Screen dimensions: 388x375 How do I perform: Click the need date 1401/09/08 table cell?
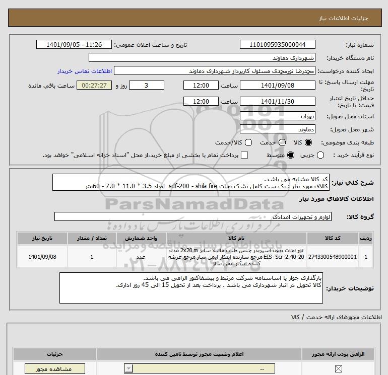(42, 257)
